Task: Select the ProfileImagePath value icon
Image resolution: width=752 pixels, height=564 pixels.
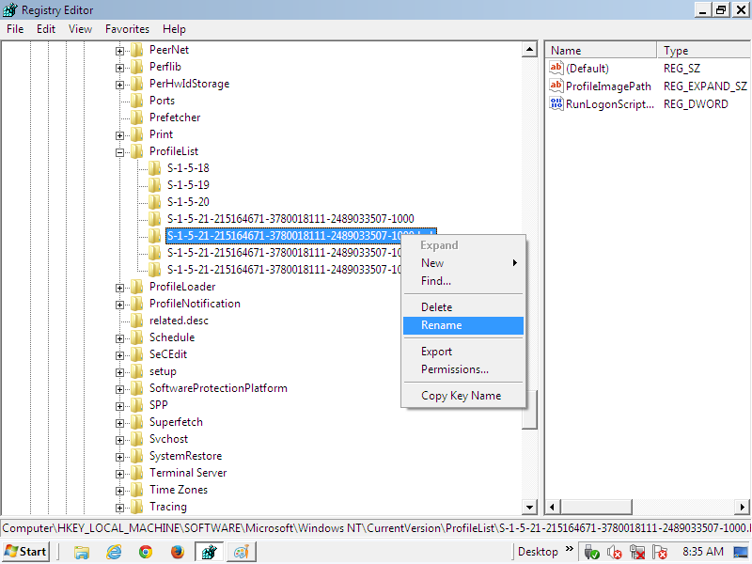Action: point(556,86)
